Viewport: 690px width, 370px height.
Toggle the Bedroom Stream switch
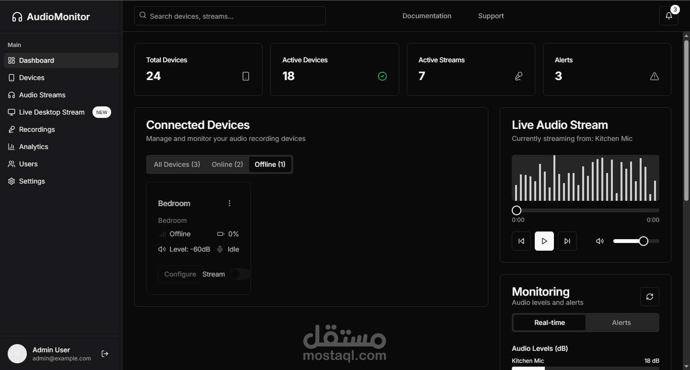point(240,274)
